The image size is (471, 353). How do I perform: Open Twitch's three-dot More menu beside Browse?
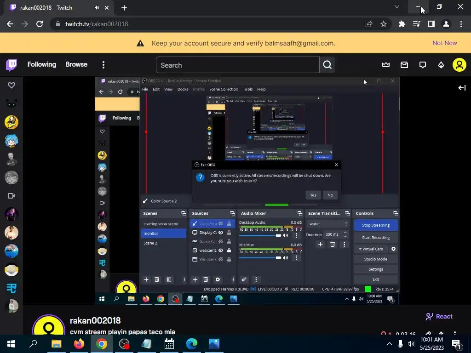pyautogui.click(x=103, y=65)
